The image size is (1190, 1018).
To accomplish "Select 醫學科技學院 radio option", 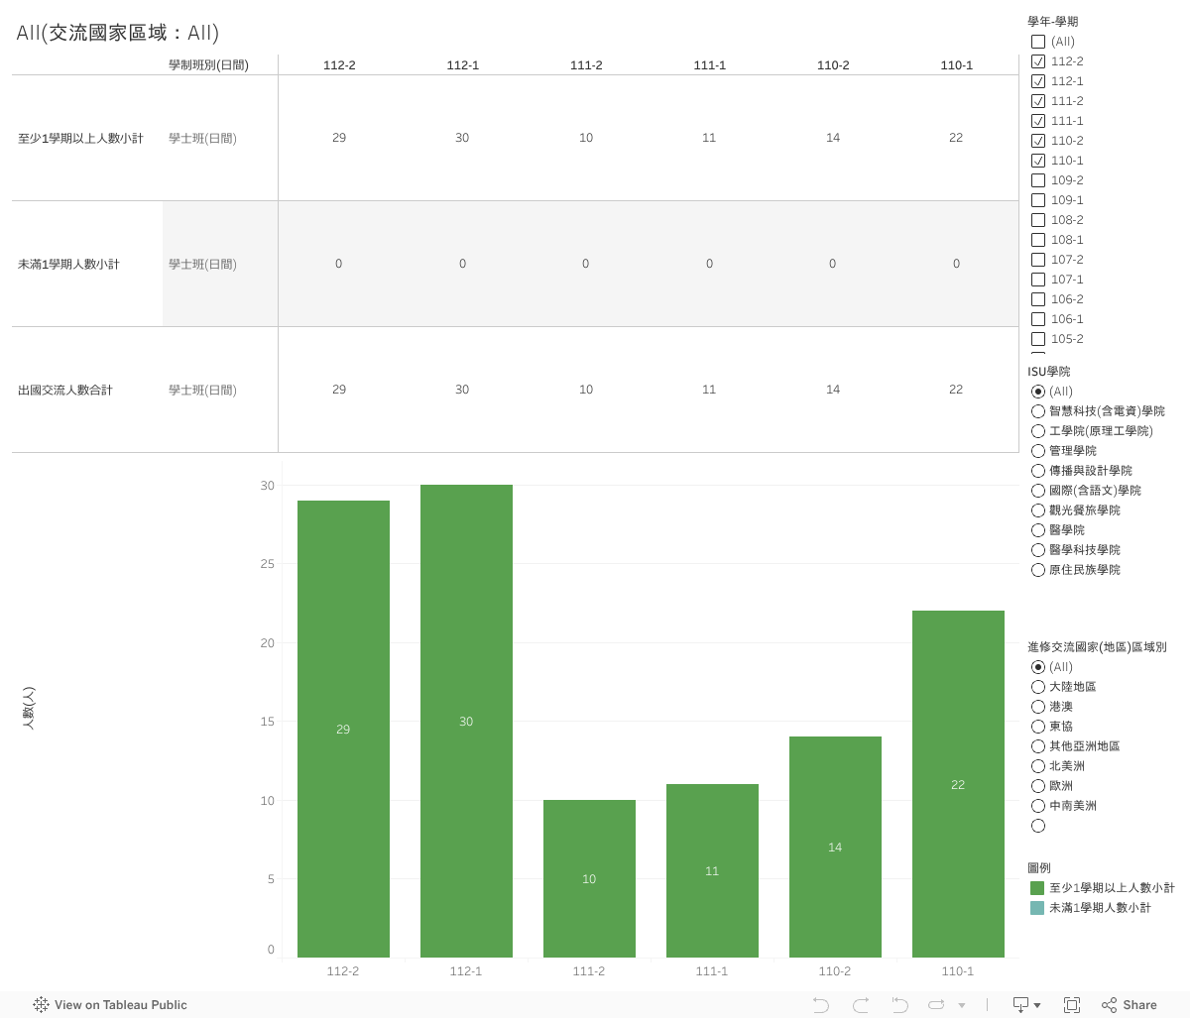I will click(1038, 550).
